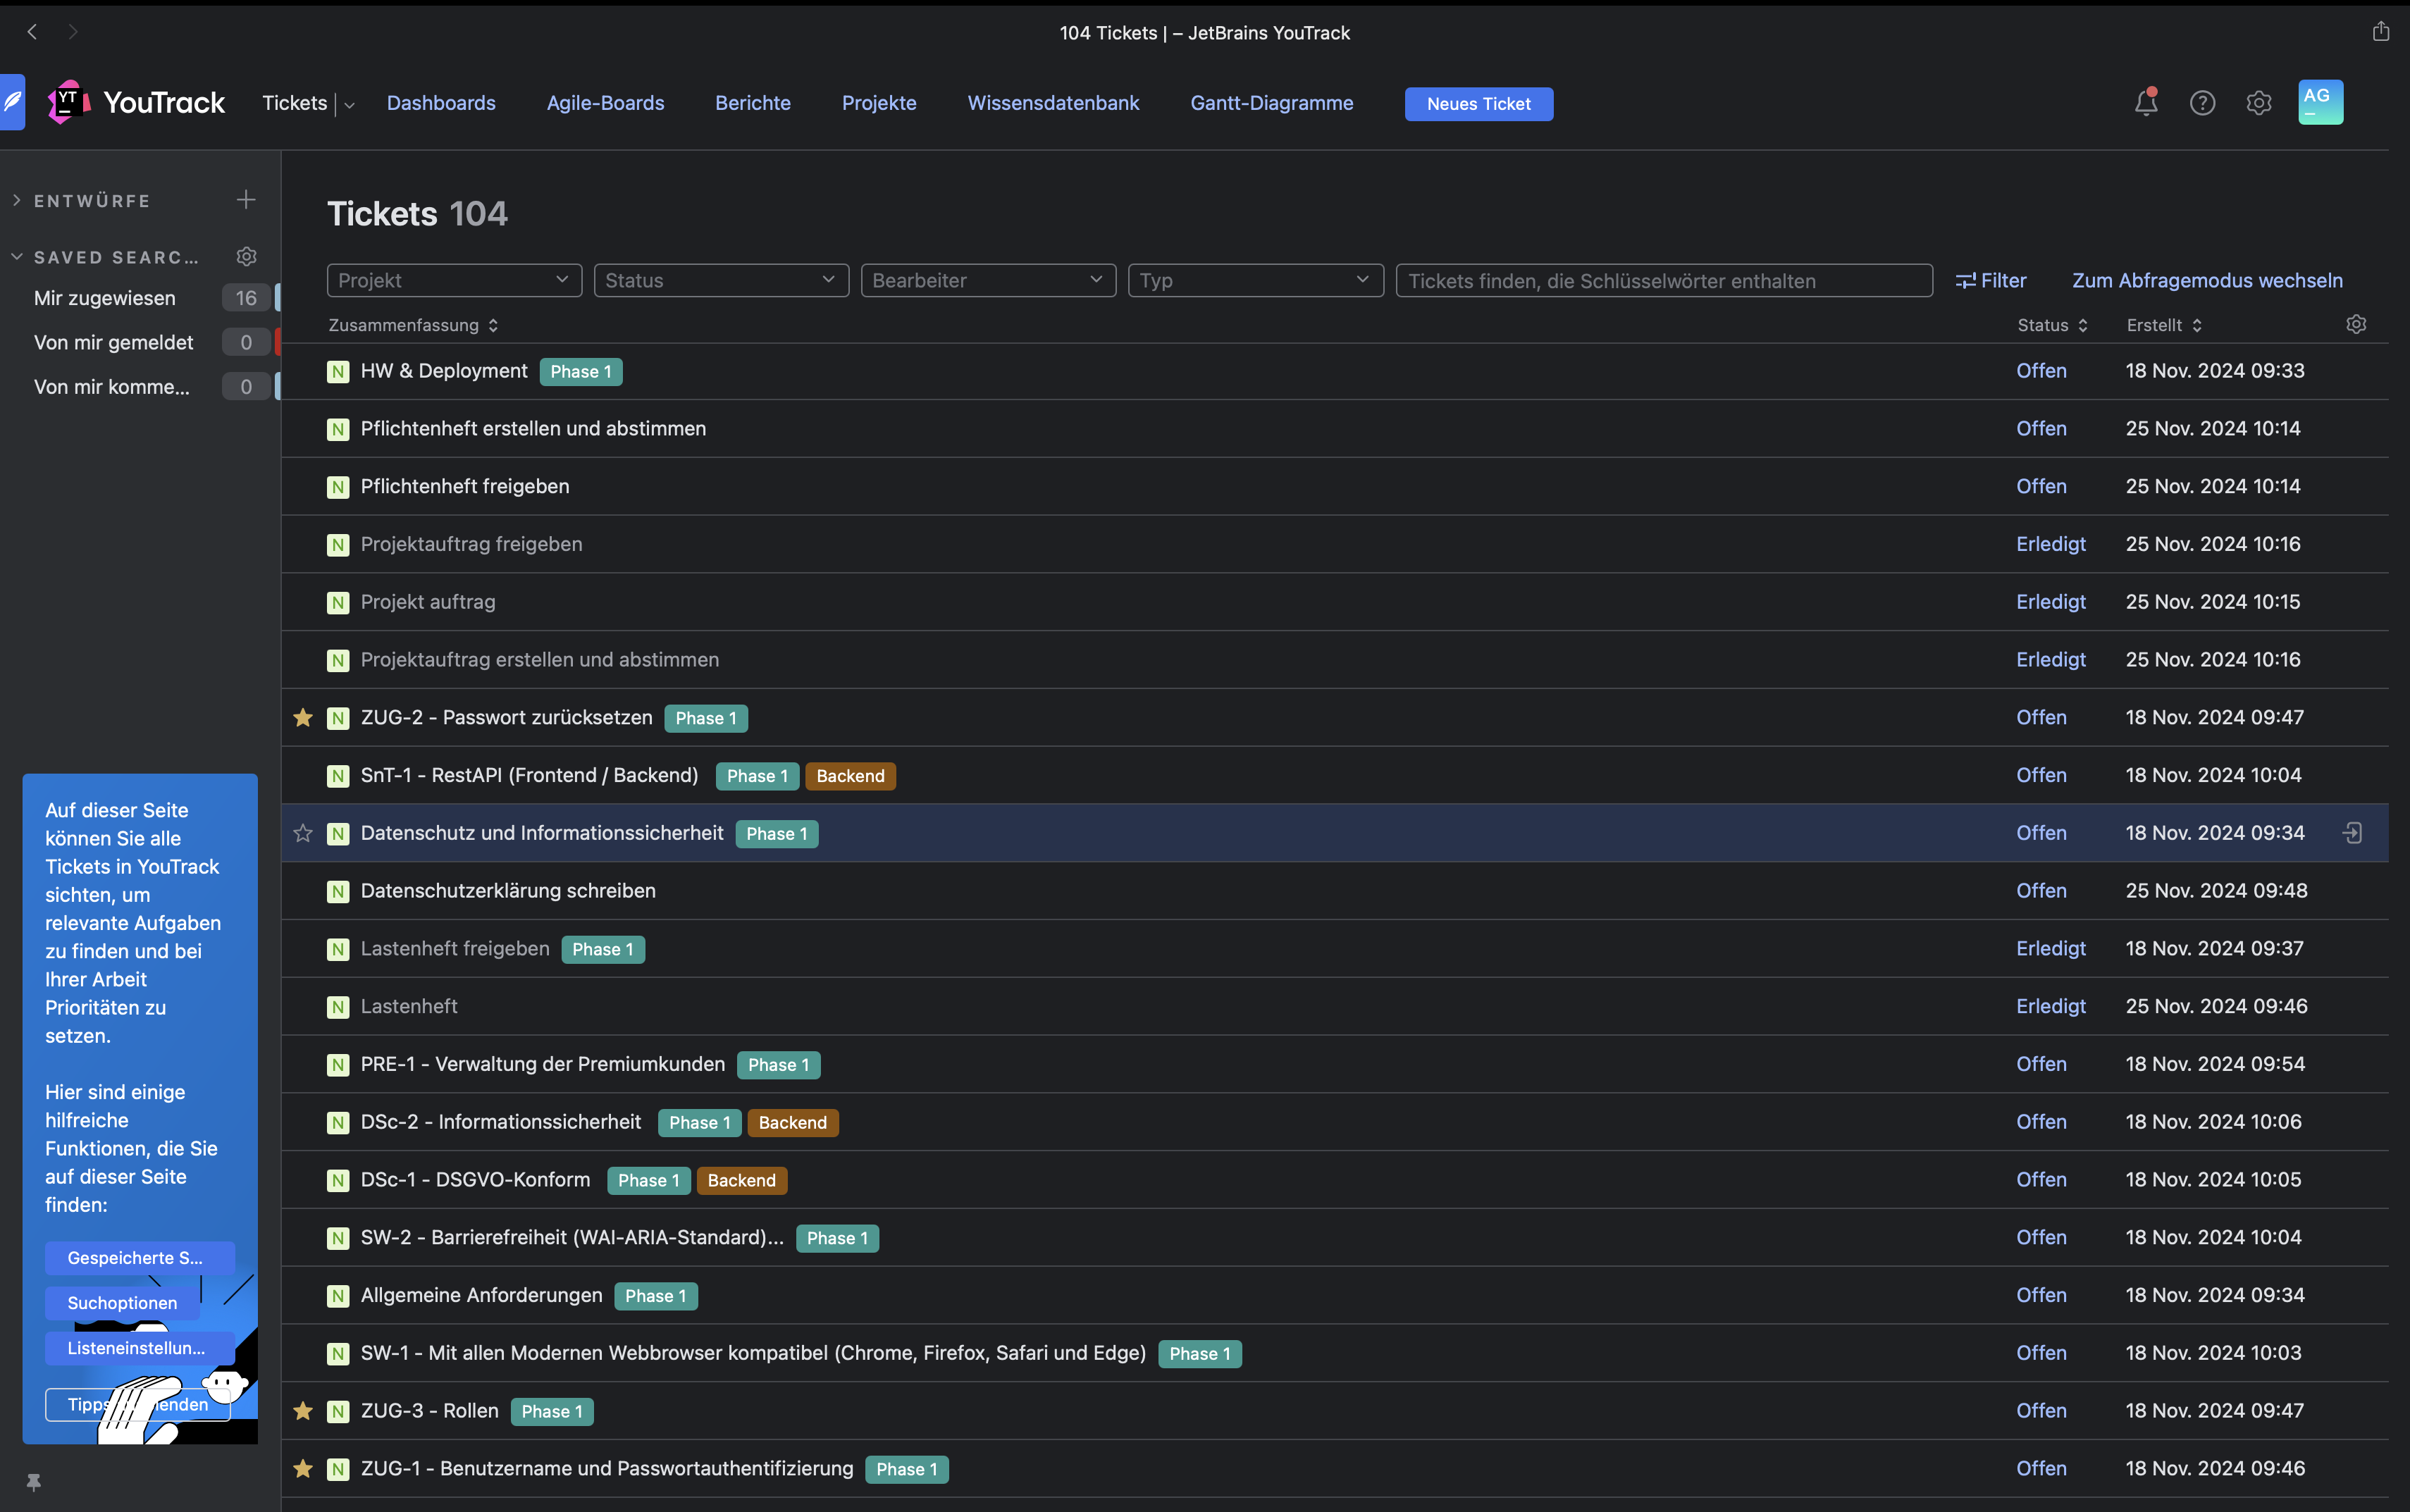Open the notifications bell icon
Screen dimensions: 2410x1512
tap(2145, 103)
